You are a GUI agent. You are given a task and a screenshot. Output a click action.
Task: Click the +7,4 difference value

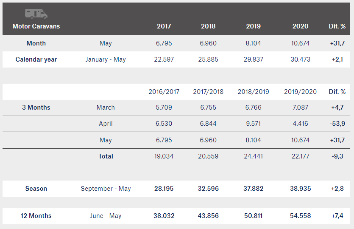337,216
